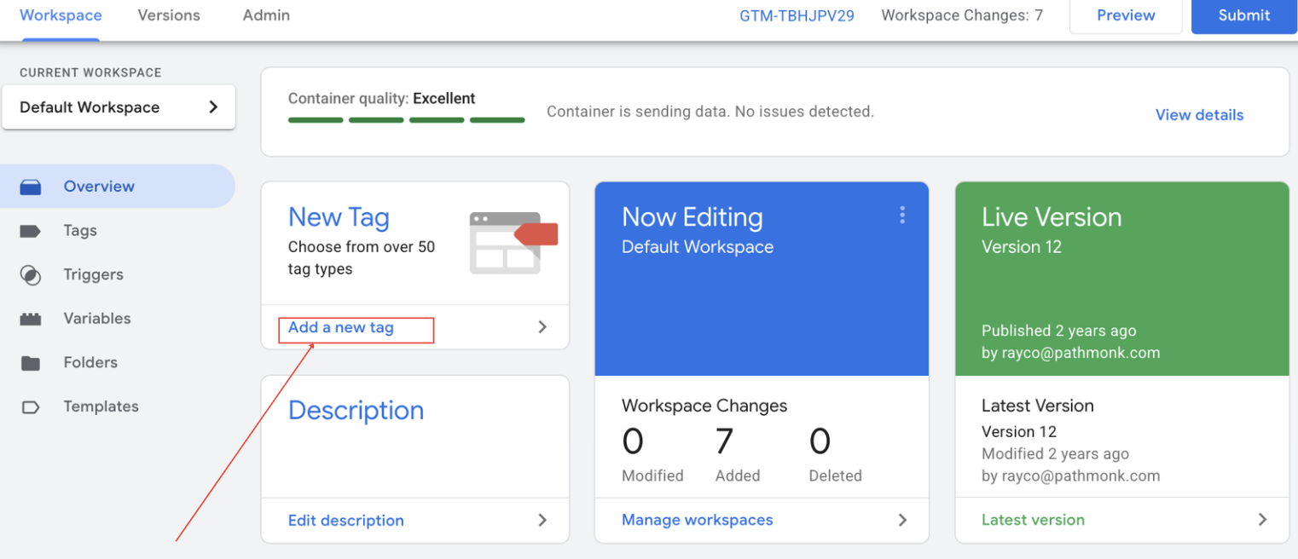Viewport: 1298px width, 559px height.
Task: Click the chevron beside Manage workspaces
Action: (x=902, y=520)
